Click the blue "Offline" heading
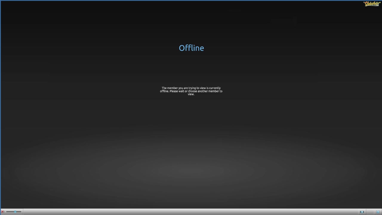The height and width of the screenshot is (215, 382). pos(191,48)
